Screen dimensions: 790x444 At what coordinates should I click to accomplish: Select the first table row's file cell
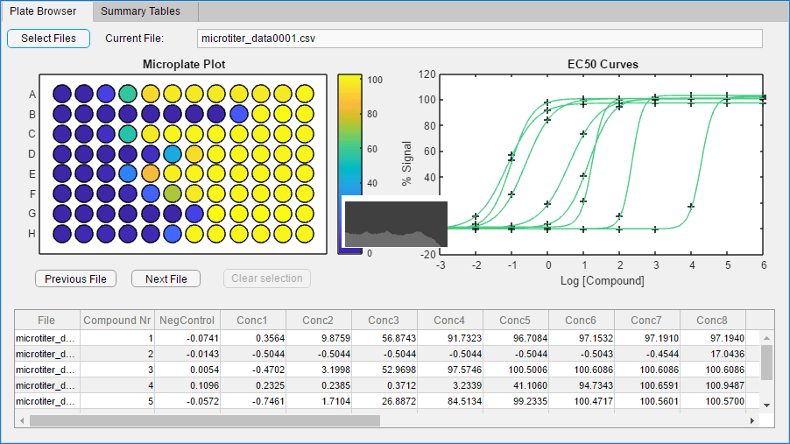click(47, 338)
